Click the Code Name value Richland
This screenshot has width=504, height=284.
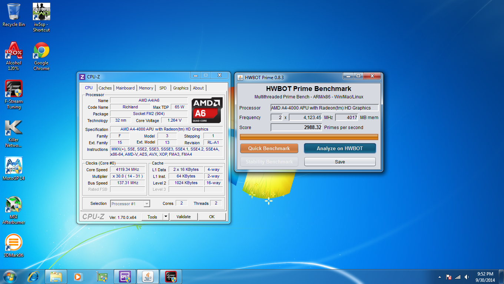point(130,107)
